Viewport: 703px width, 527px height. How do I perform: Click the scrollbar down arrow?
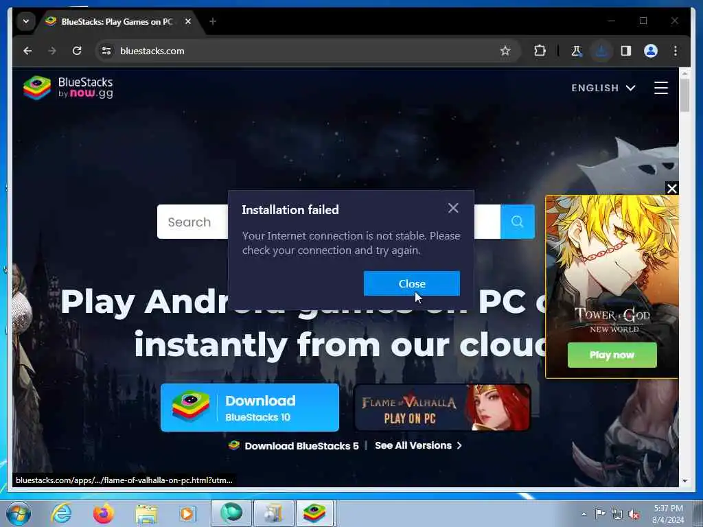pos(684,481)
